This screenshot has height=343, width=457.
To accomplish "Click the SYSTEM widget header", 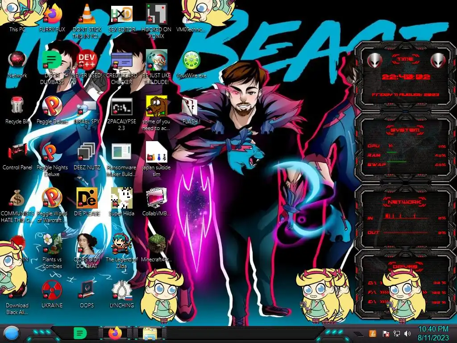I will pos(405,130).
